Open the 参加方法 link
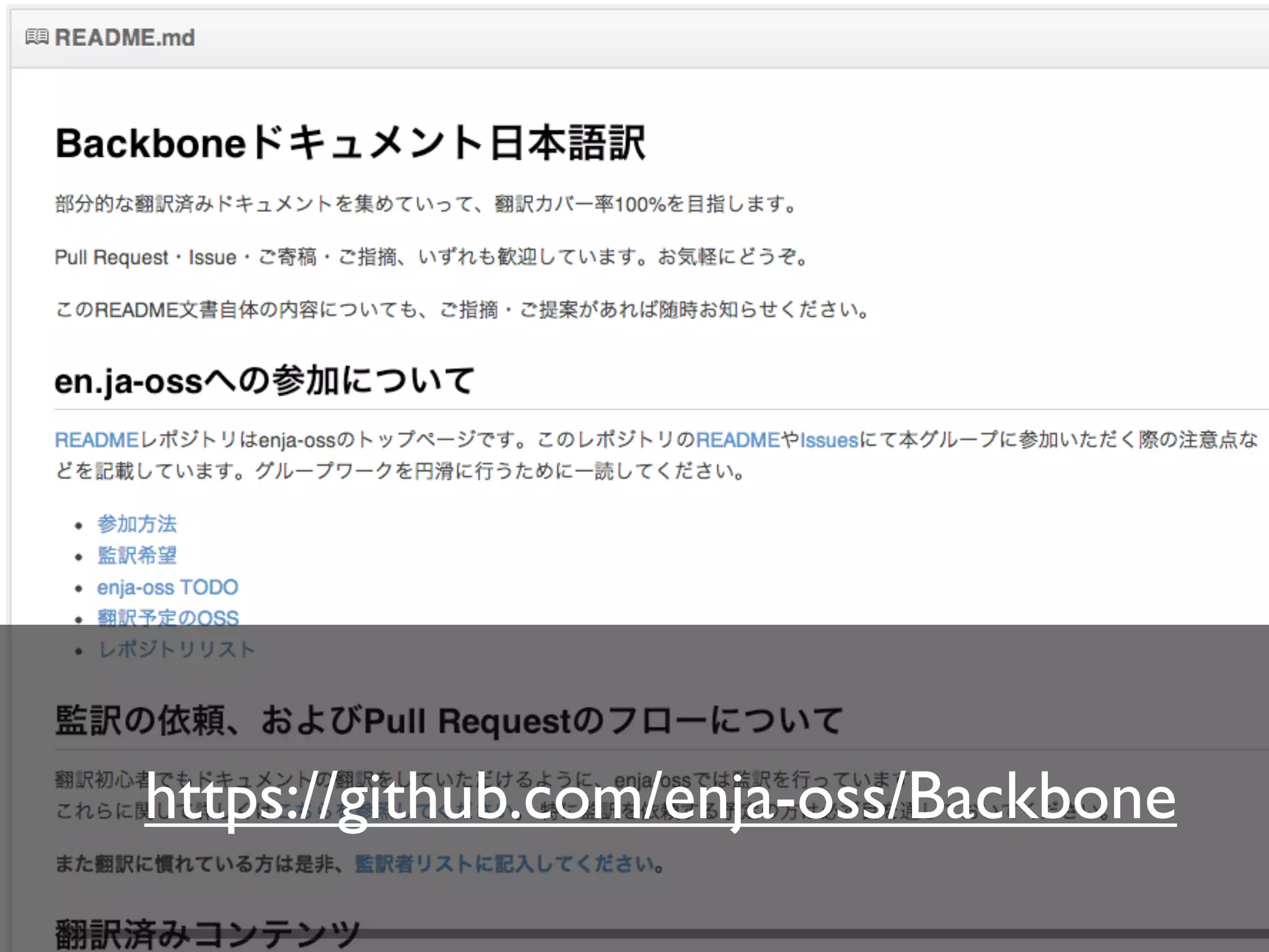Viewport: 1269px width, 952px height. point(137,524)
